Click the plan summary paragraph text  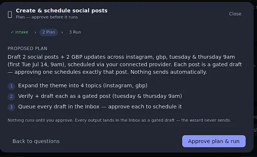click(125, 64)
